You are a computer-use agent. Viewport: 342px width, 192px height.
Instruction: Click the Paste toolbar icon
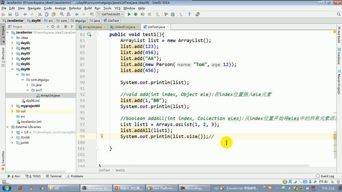click(x=53, y=14)
